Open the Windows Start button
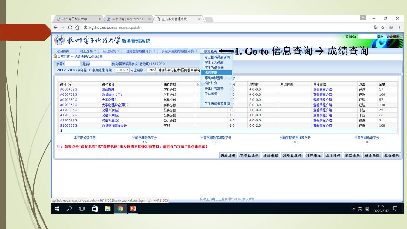Image resolution: width=407 pixels, height=229 pixels. click(57, 209)
